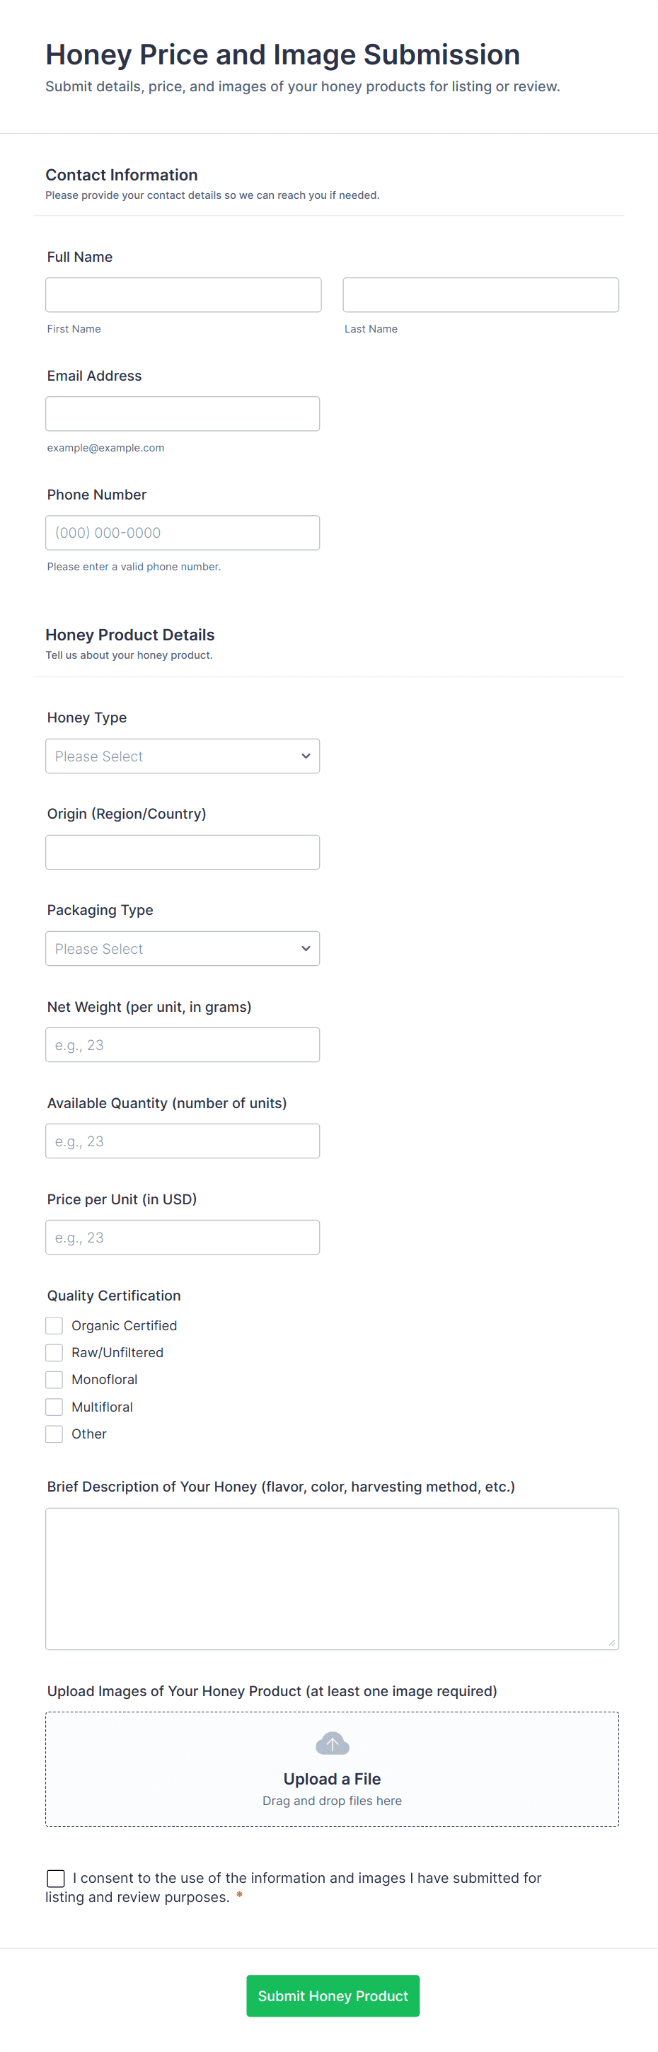Click the Packaging Type dropdown chevron

(306, 948)
